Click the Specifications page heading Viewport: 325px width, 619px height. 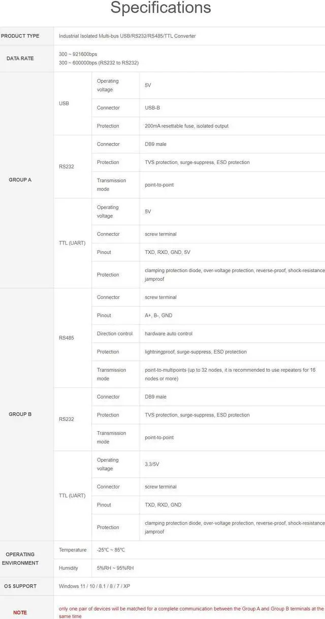tap(160, 8)
